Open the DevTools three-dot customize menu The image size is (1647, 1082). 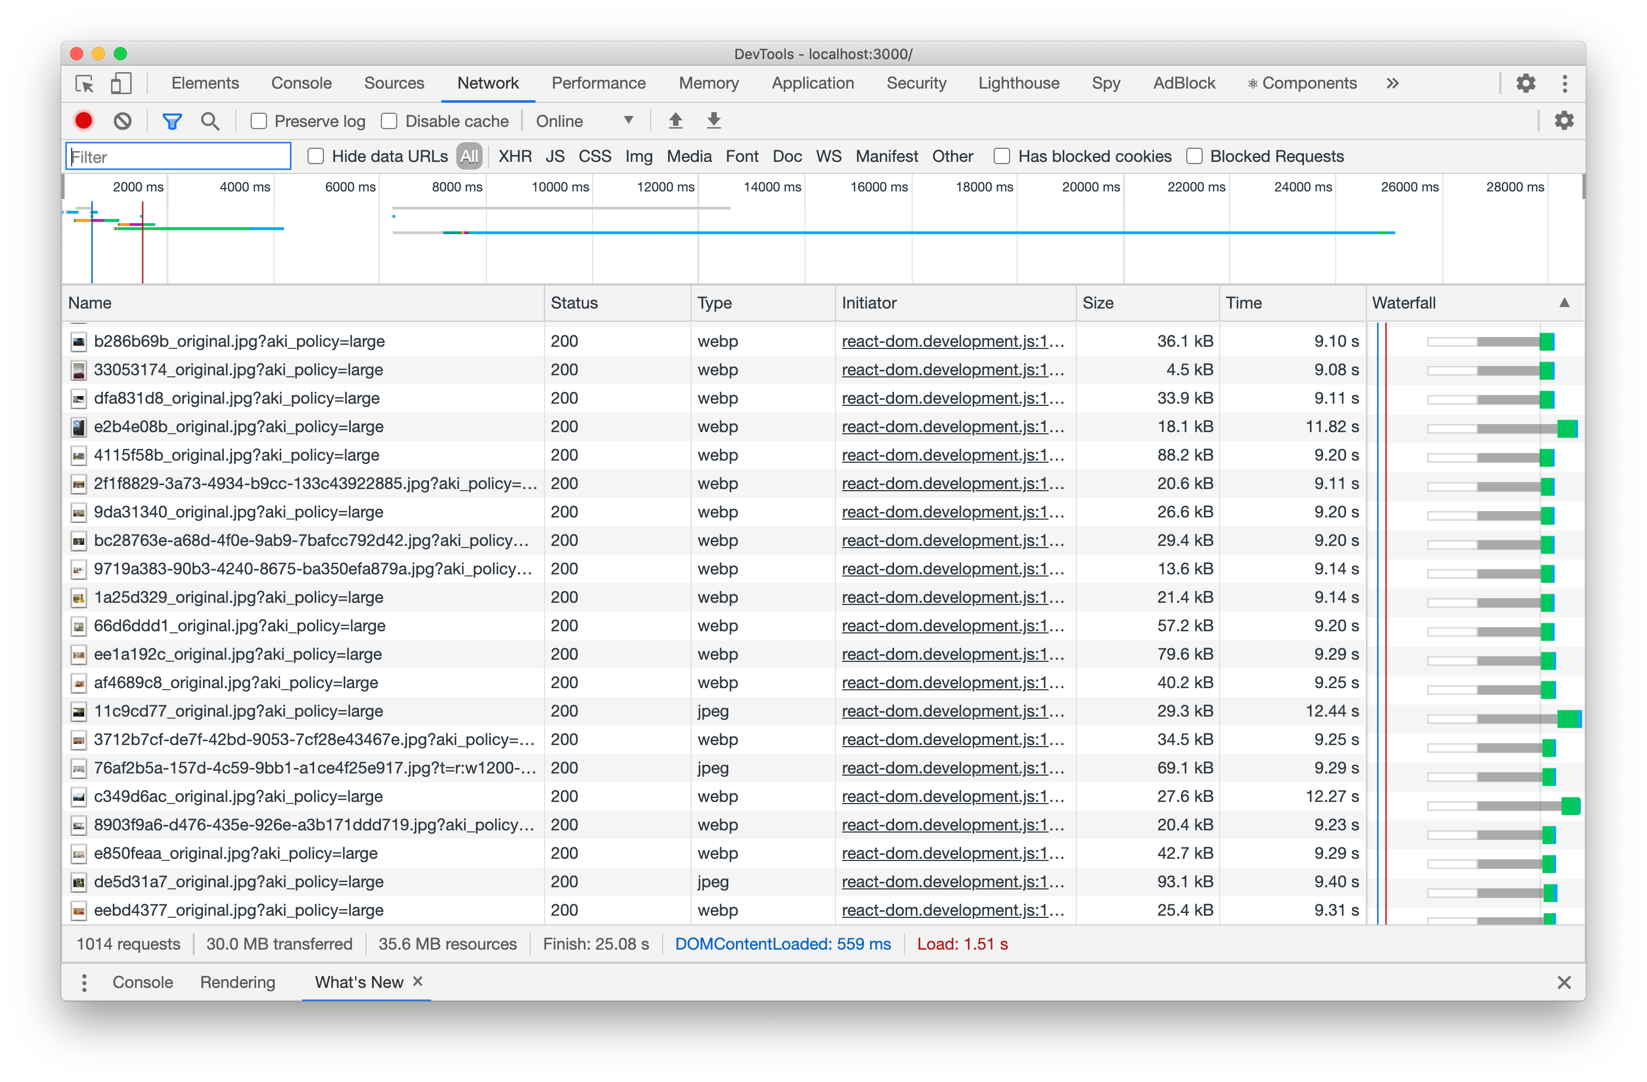(1564, 84)
